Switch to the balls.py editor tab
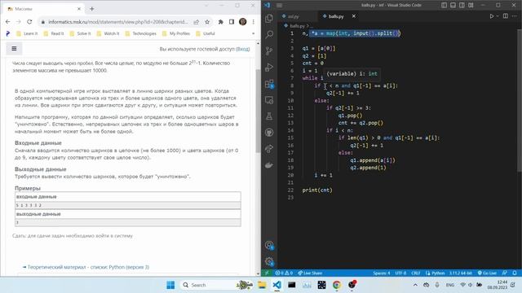The height and width of the screenshot is (293, 522). [x=335, y=16]
